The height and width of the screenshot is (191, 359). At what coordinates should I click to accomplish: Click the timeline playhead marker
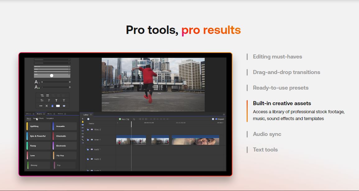[131, 124]
